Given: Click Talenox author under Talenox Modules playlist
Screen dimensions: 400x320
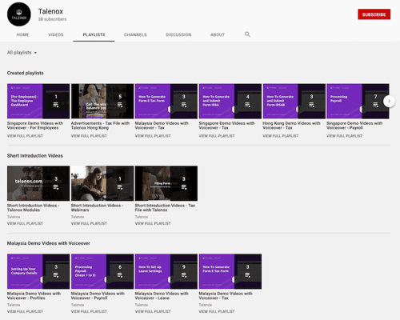Looking at the screenshot, I should tap(14, 217).
